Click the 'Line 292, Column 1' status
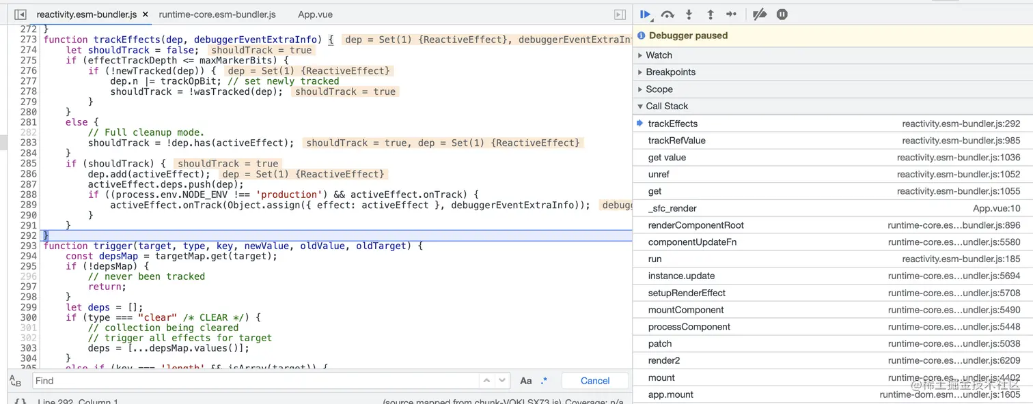Viewport: 1033px width, 404px height. point(78,401)
